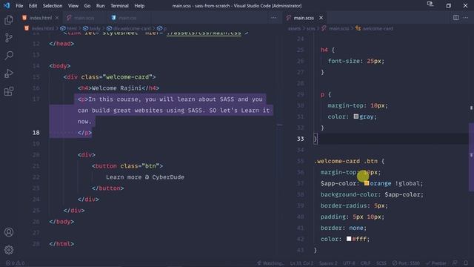Switch to main.scss tab in left group

(x=84, y=18)
